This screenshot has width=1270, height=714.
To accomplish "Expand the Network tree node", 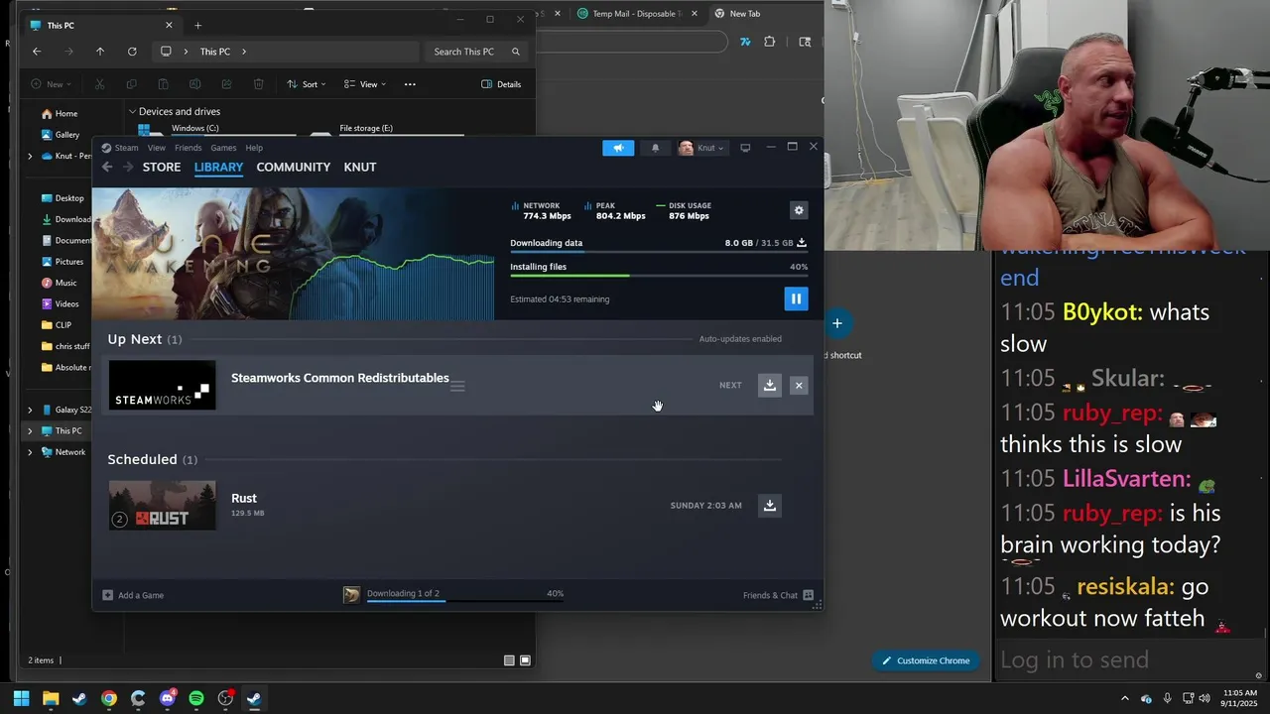I will [x=30, y=452].
